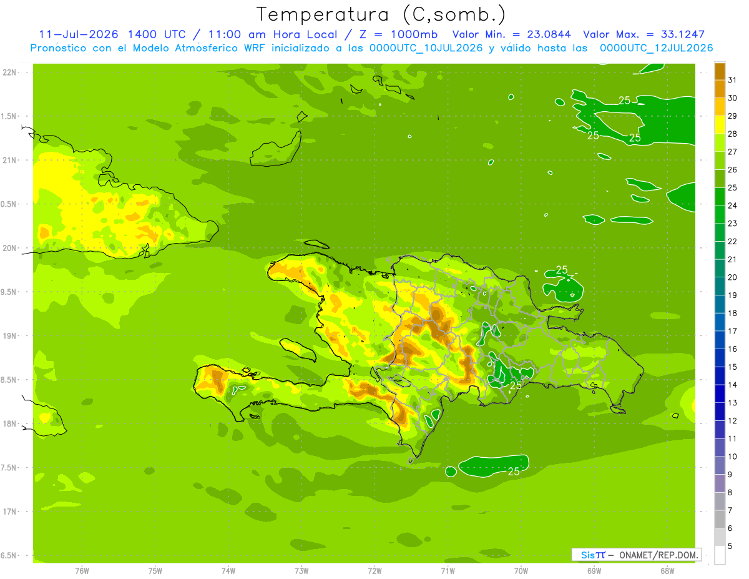Click the "22N" latitude axis label
Image resolution: width=749 pixels, height=579 pixels.
[x=10, y=72]
